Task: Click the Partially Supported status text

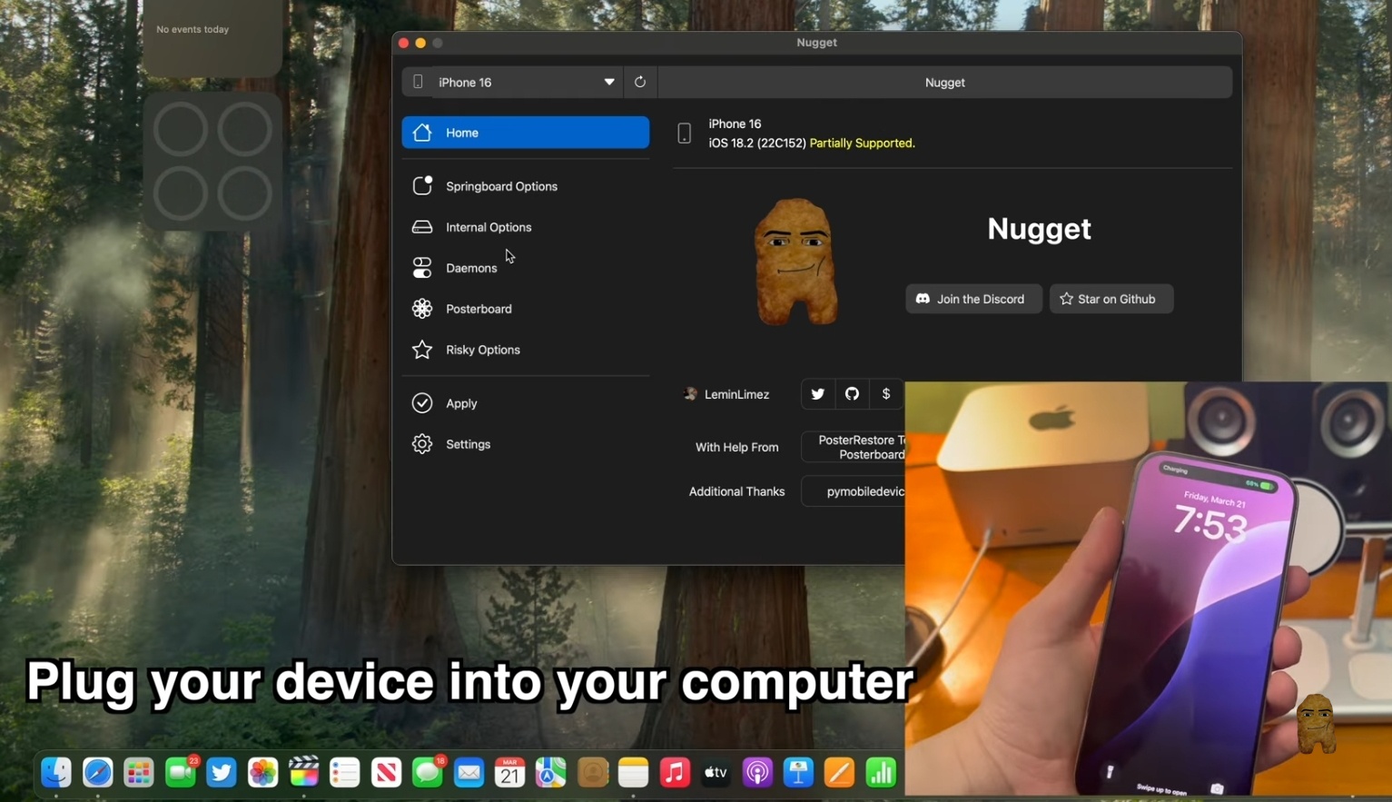Action: (862, 143)
